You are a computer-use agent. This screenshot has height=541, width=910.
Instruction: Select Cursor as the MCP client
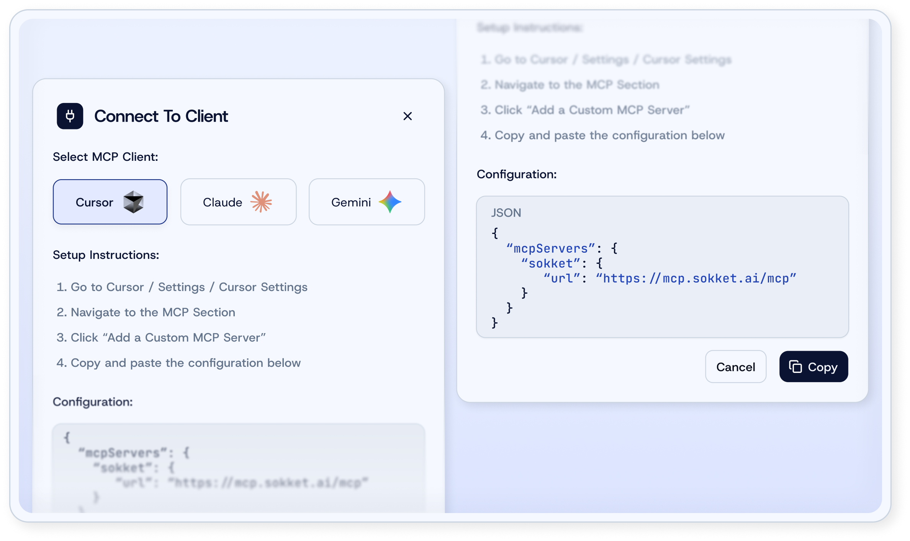pos(110,202)
